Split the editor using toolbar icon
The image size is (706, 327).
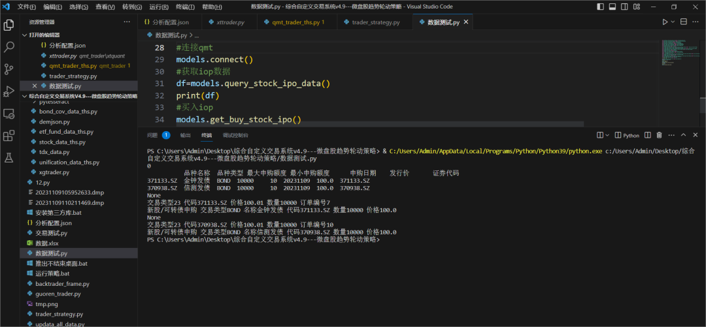684,22
